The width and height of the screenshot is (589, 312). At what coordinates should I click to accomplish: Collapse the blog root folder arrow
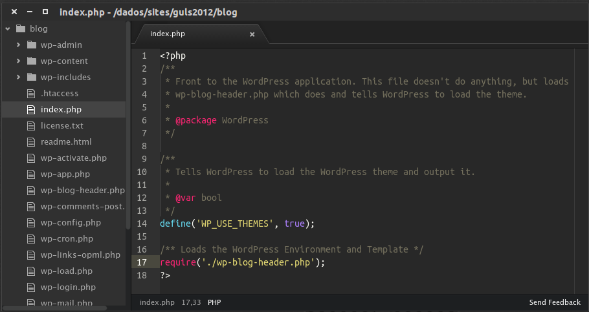tap(8, 28)
